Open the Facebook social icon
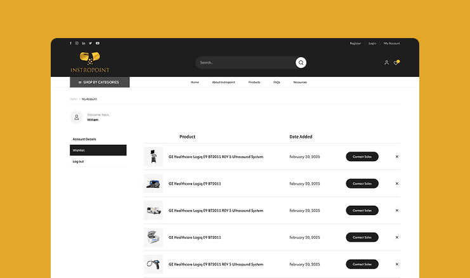This screenshot has height=278, width=470. (x=71, y=43)
